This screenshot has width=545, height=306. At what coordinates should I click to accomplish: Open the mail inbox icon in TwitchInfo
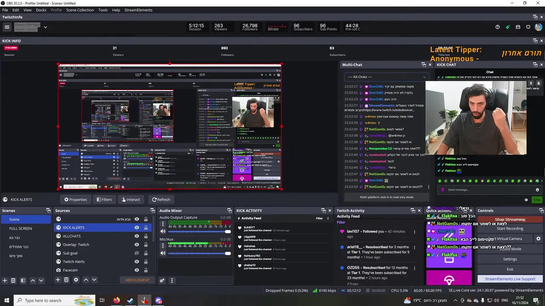tap(518, 27)
